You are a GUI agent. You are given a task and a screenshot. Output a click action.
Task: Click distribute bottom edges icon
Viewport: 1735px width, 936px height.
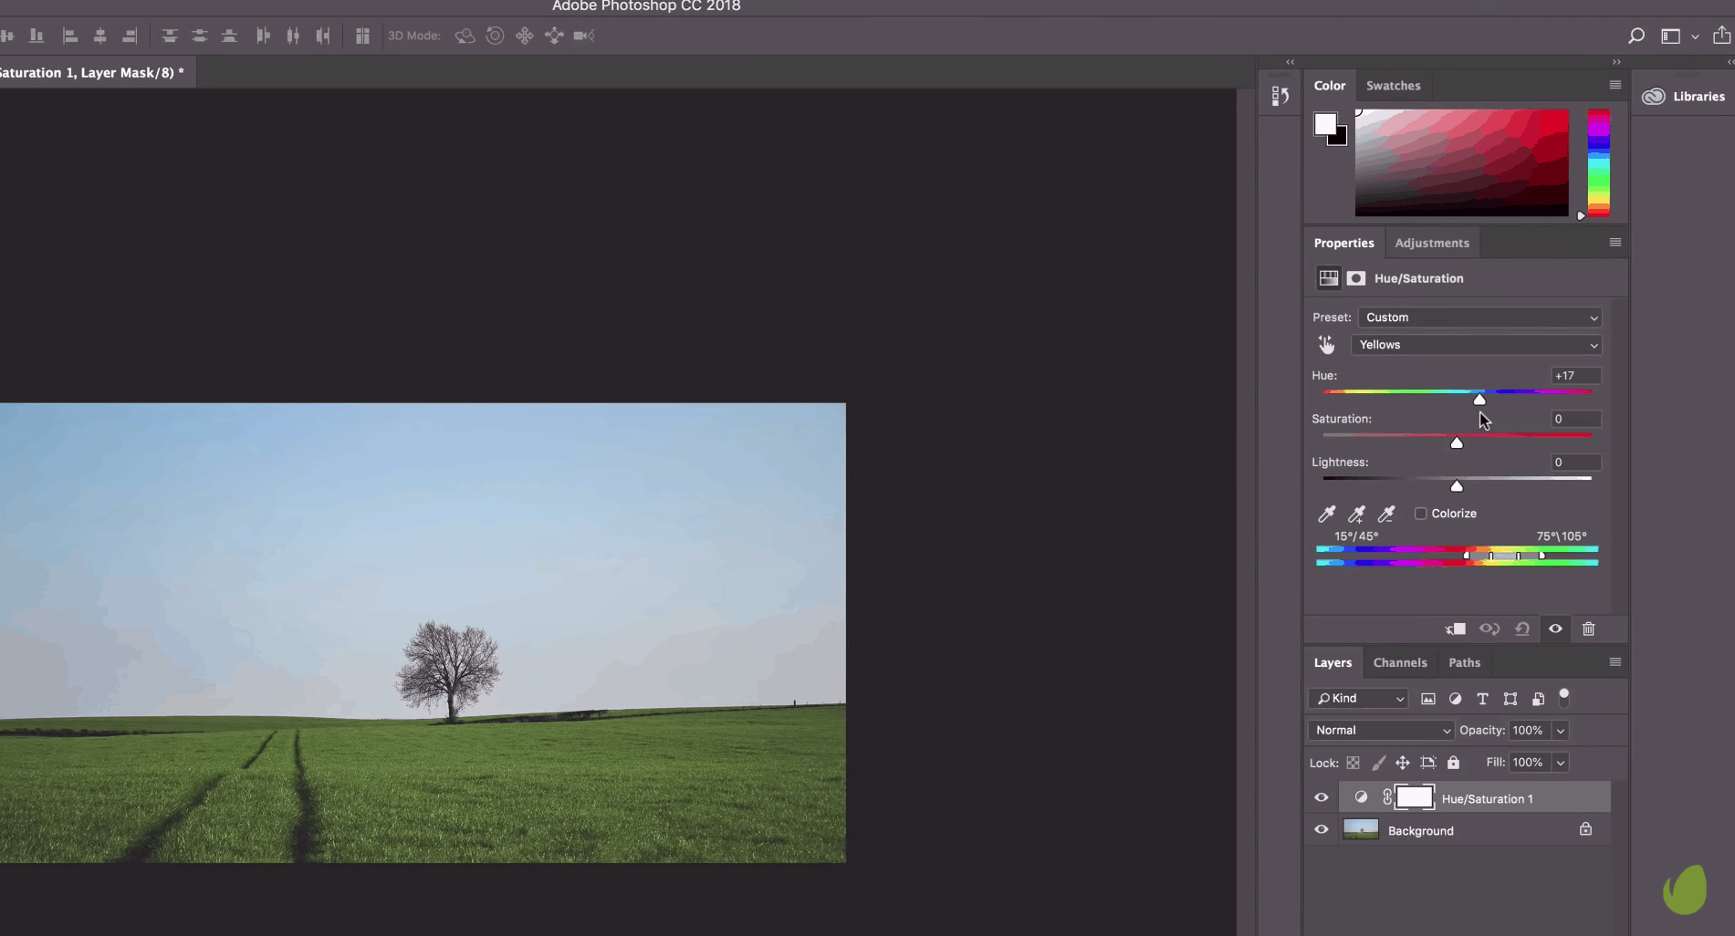click(229, 36)
